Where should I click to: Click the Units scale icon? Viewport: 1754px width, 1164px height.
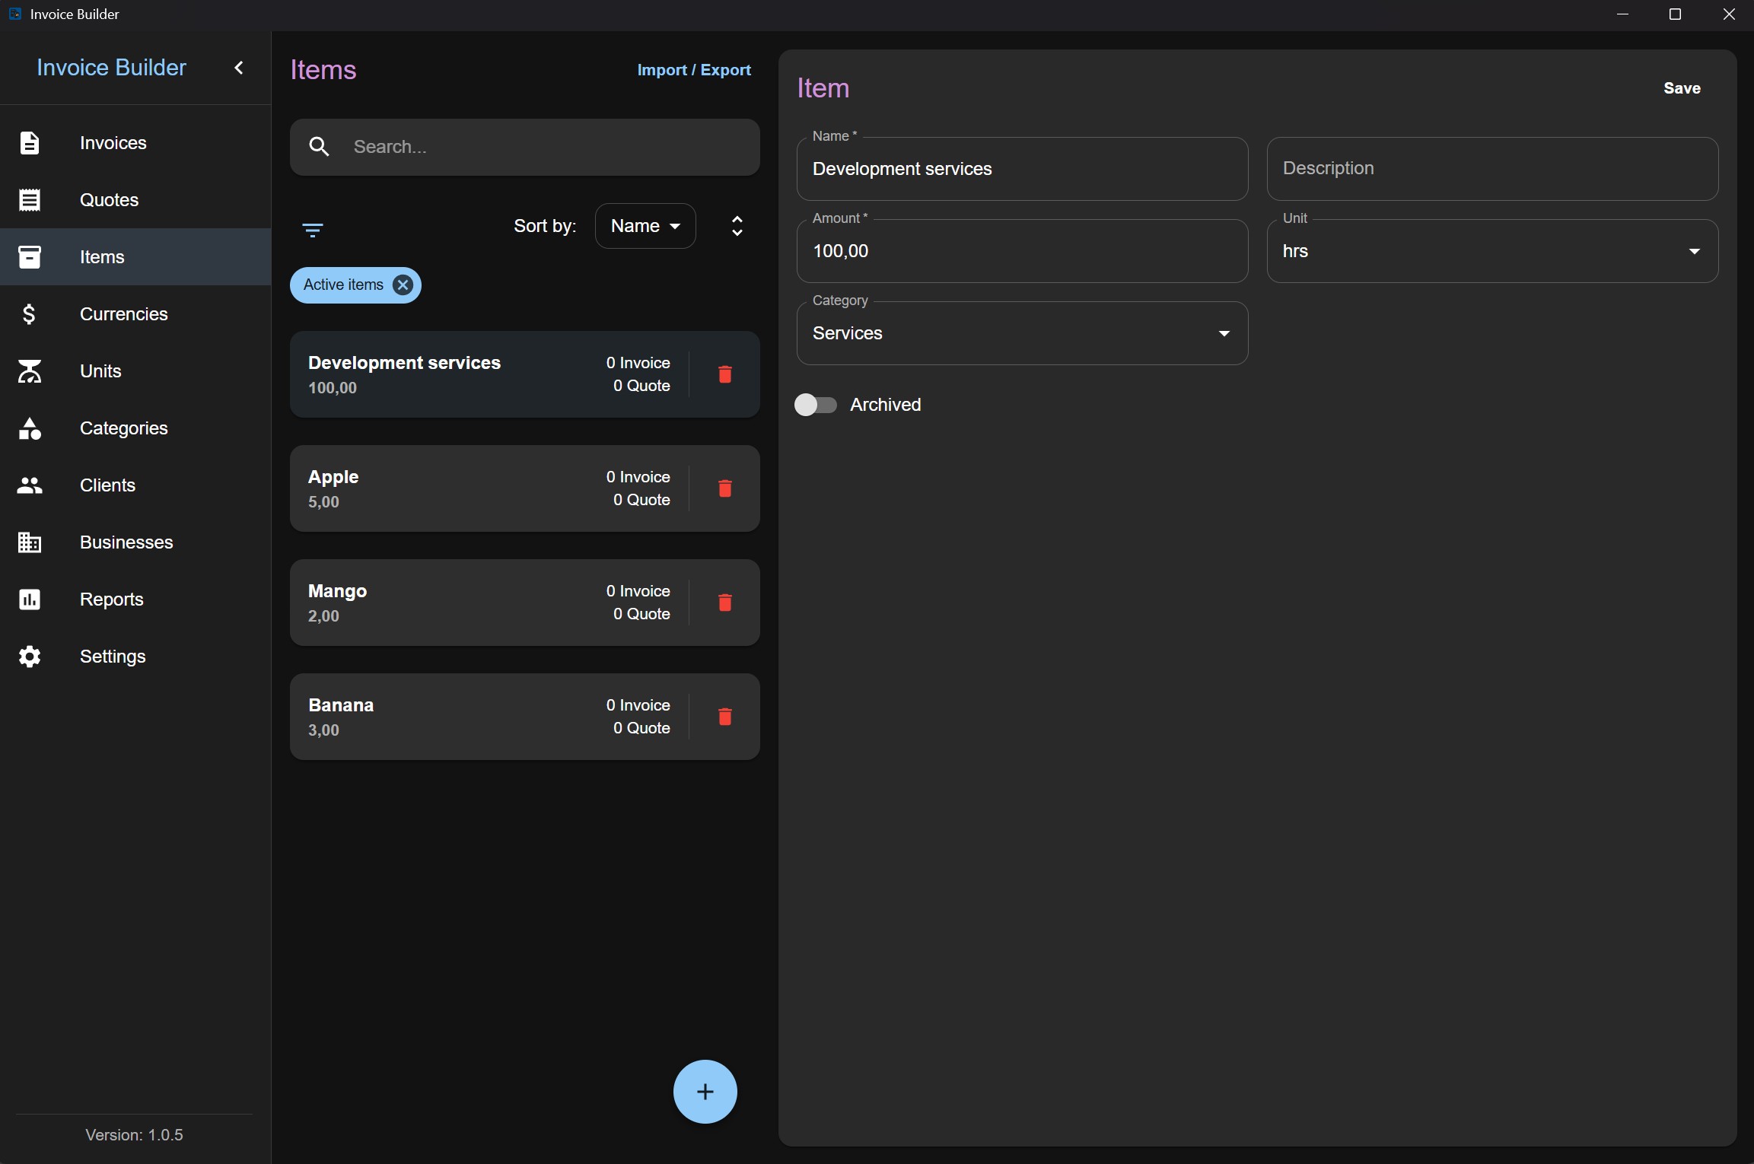click(x=30, y=371)
